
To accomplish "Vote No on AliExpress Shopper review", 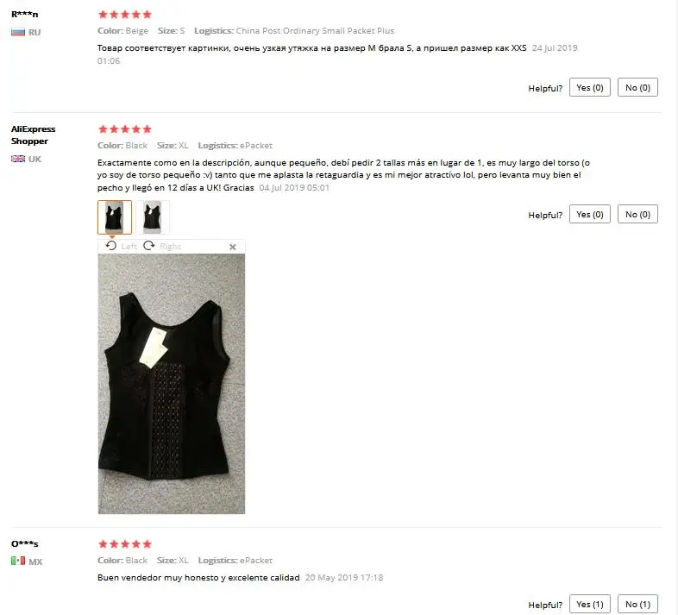I will pos(637,214).
